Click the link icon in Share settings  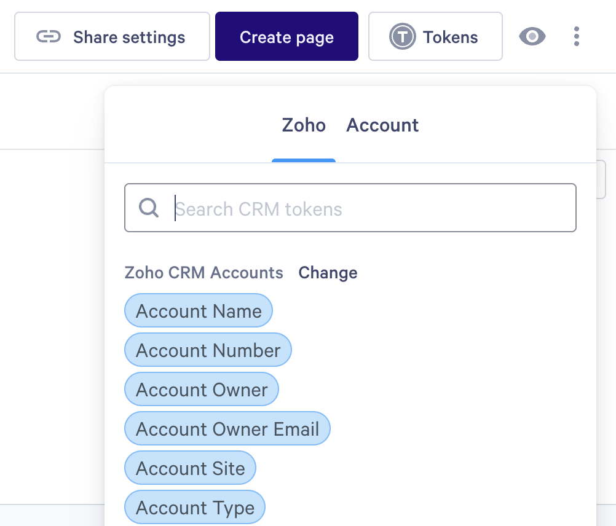[x=48, y=37]
